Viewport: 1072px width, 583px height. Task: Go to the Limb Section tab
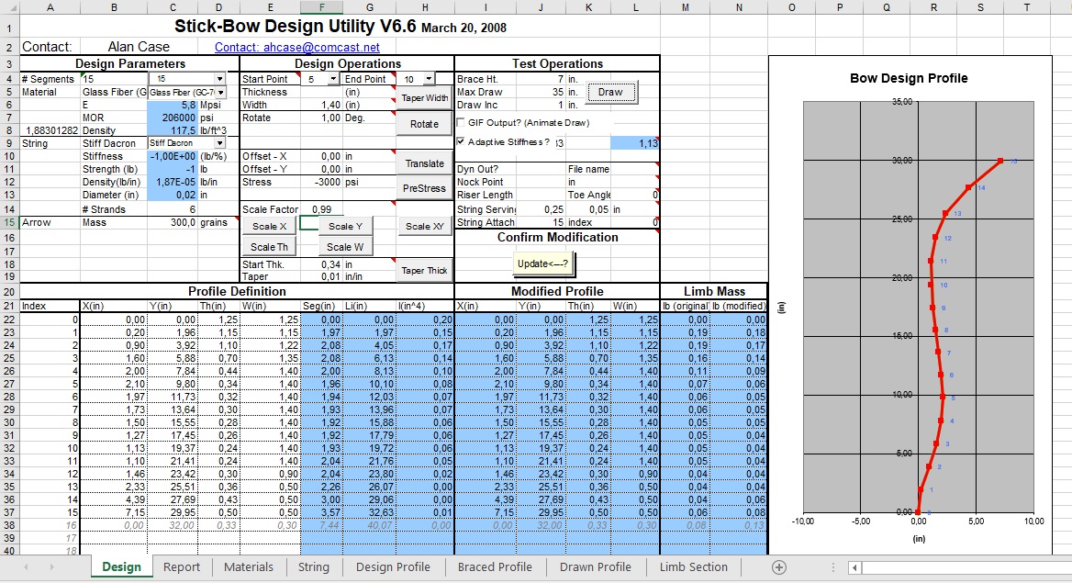pos(693,567)
